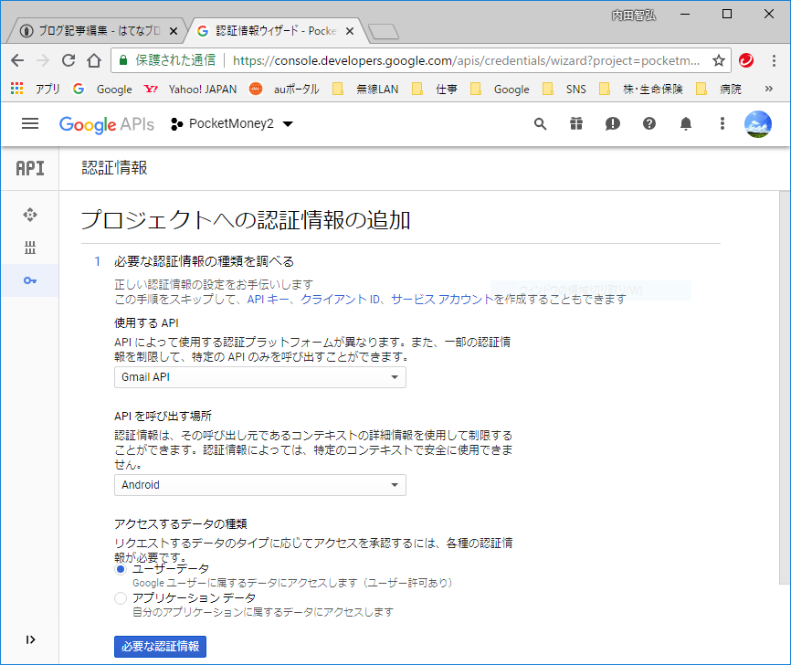Click the 必要な認証情報 button
The image size is (791, 665).
[160, 647]
